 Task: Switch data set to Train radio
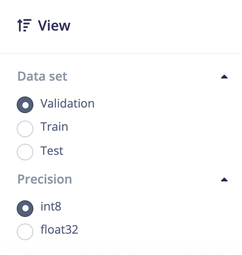pos(25,129)
